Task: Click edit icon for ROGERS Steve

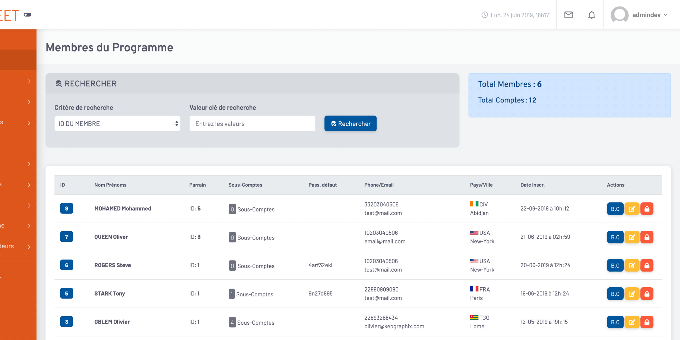Action: pyautogui.click(x=632, y=266)
